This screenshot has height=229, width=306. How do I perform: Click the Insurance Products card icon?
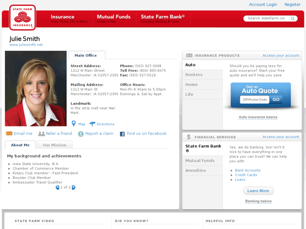point(189,55)
